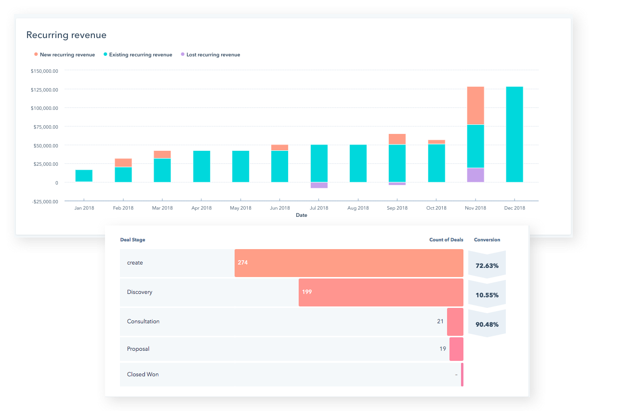Screen dimensions: 620x411
Task: Toggle the Existing recurring revenue legend item
Action: 140,55
